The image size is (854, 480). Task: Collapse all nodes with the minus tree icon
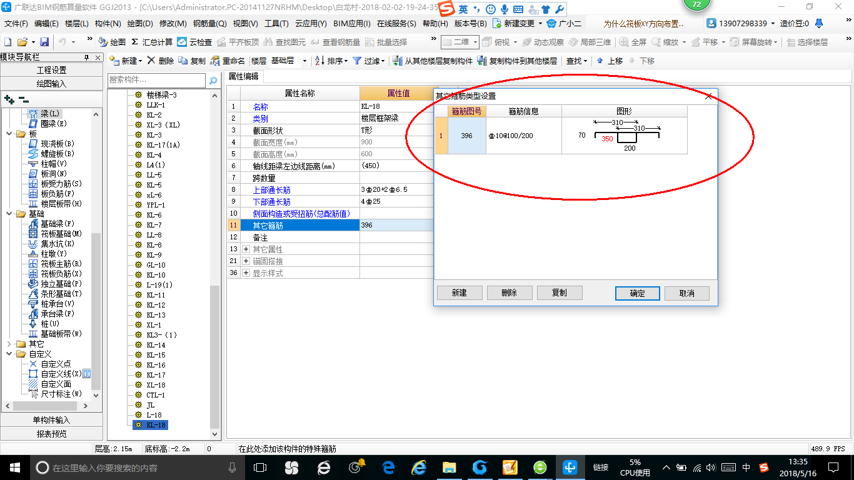24,99
